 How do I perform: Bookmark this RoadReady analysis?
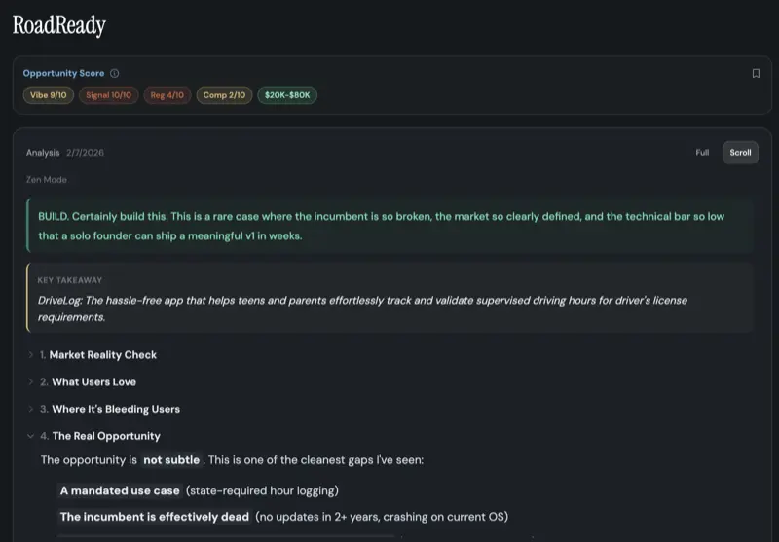pyautogui.click(x=756, y=73)
